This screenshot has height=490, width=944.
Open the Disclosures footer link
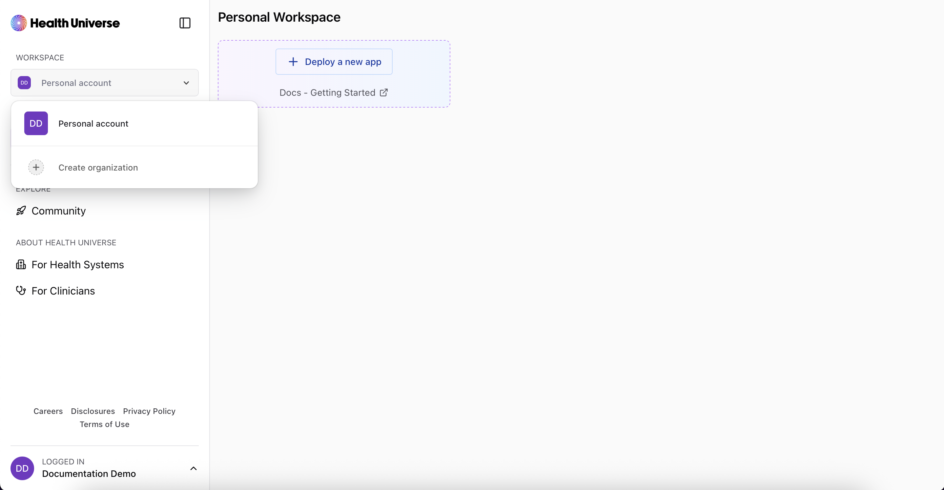(x=93, y=411)
